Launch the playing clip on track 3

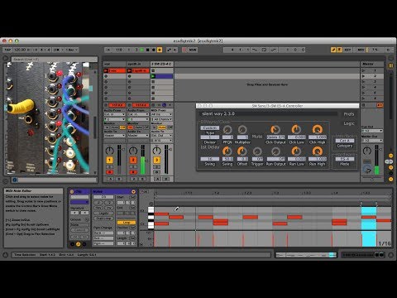click(x=153, y=76)
